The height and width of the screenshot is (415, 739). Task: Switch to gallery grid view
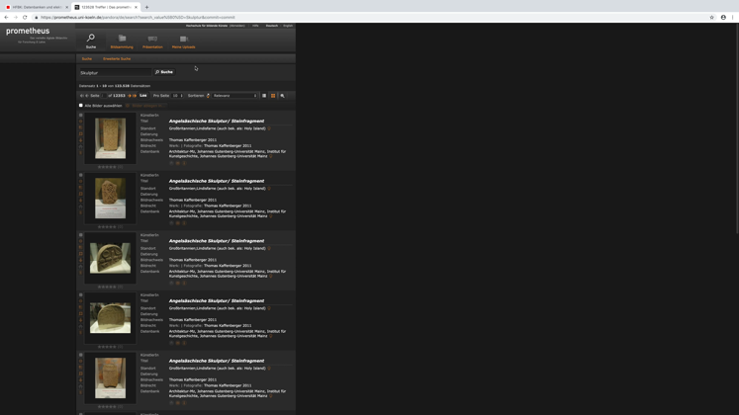[x=273, y=96]
